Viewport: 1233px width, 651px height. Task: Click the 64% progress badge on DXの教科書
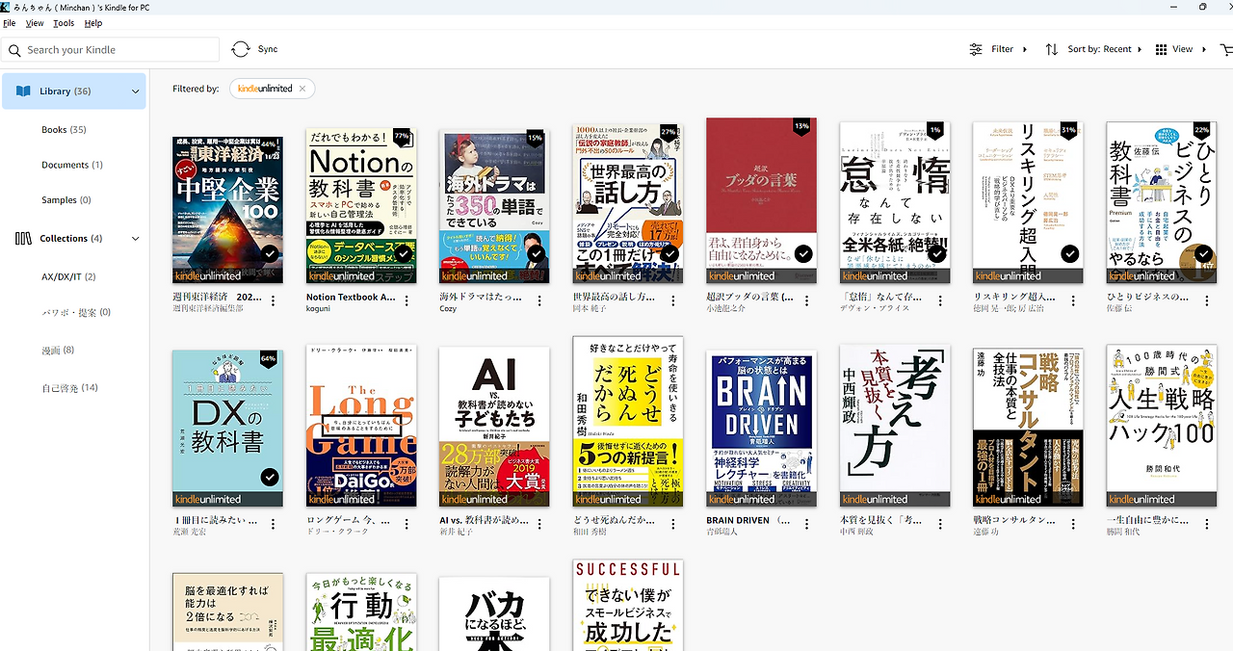pyautogui.click(x=269, y=359)
